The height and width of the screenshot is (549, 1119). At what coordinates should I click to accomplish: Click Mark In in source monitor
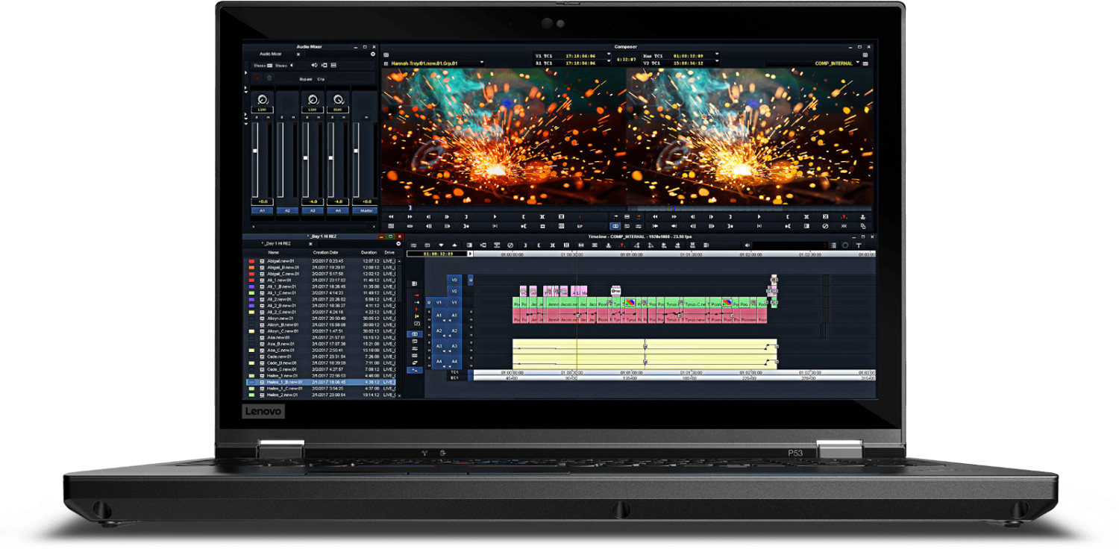click(x=524, y=217)
